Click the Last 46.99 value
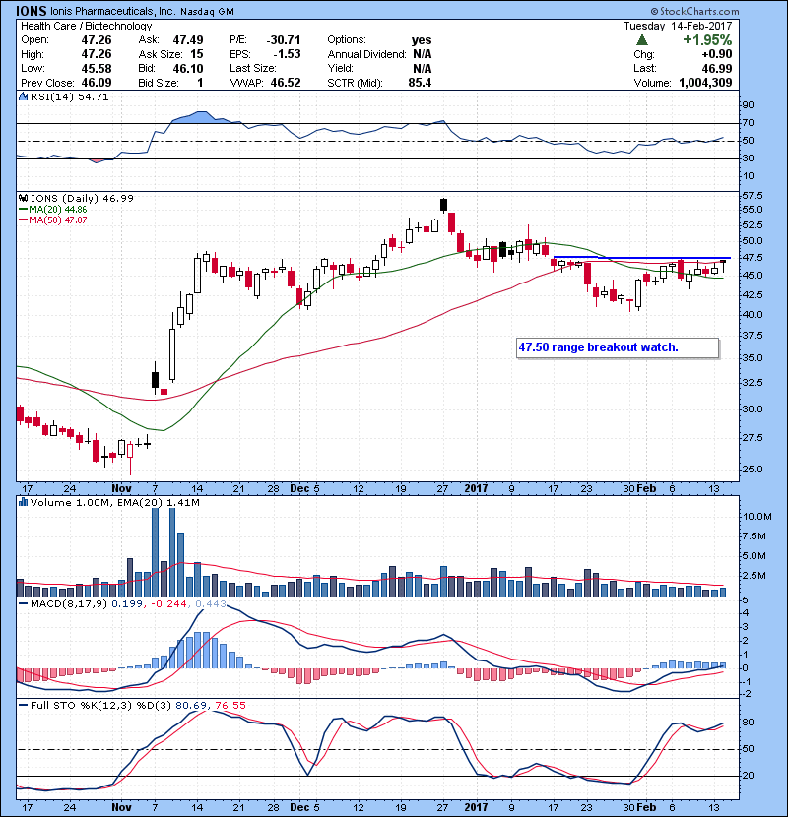This screenshot has width=788, height=817. pyautogui.click(x=716, y=68)
